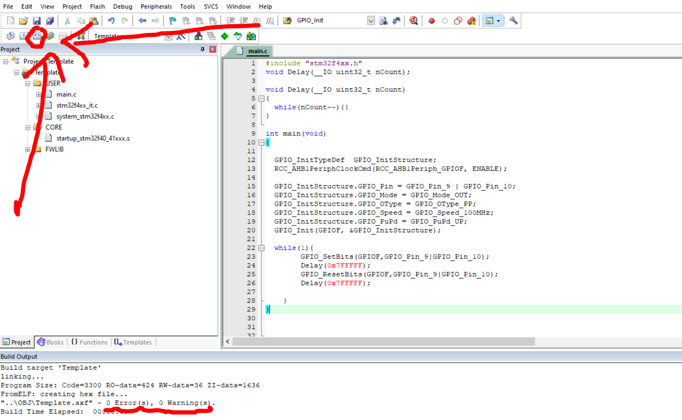Select stm32f4xx_it.c in the project tree
The image size is (682, 420).
(77, 106)
